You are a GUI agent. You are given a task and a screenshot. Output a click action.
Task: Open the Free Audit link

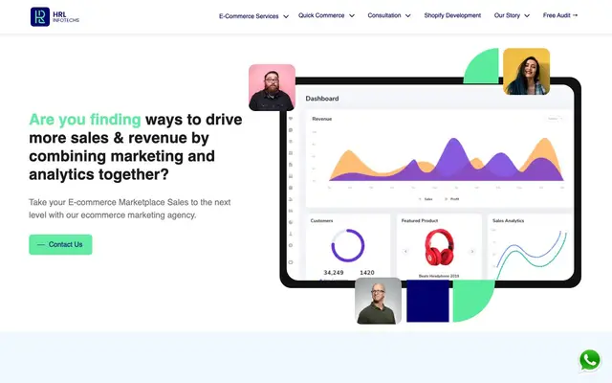(560, 15)
